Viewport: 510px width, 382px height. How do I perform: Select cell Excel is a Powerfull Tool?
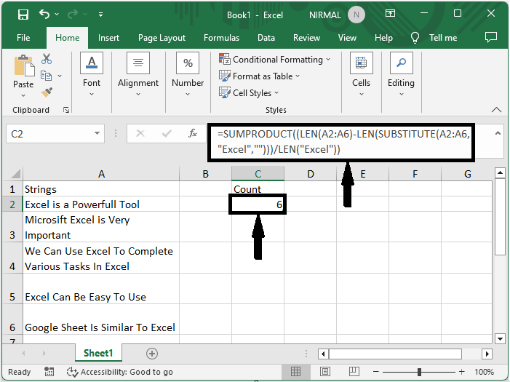tap(101, 204)
